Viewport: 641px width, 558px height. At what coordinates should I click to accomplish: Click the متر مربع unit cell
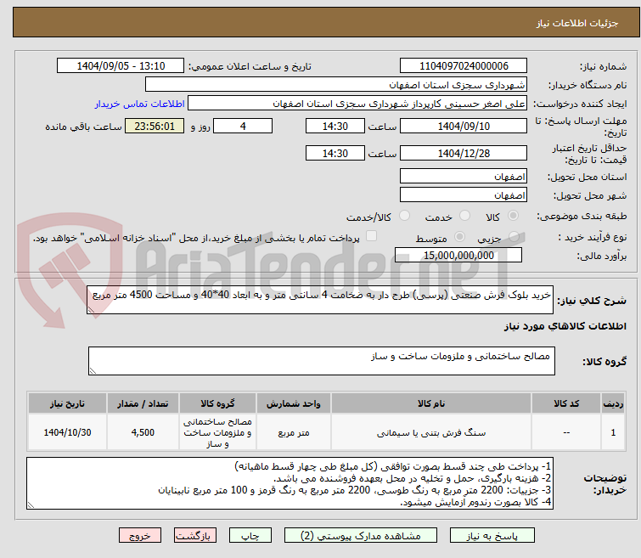(x=294, y=432)
